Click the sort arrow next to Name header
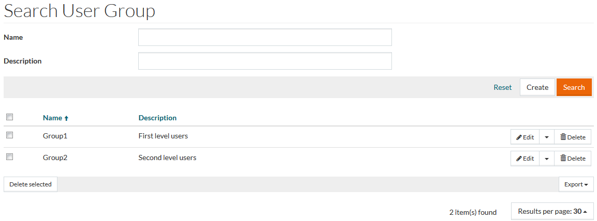This screenshot has width=597, height=221. pyautogui.click(x=66, y=118)
